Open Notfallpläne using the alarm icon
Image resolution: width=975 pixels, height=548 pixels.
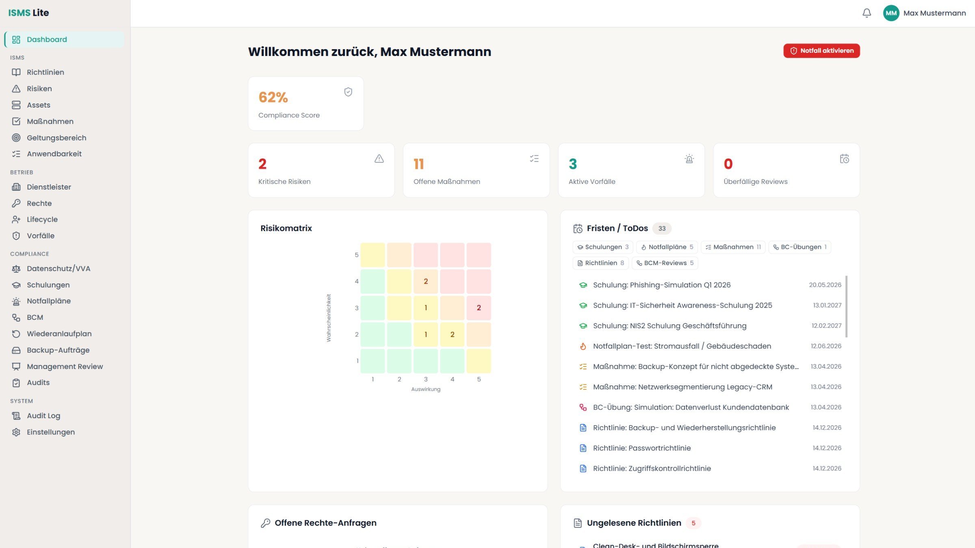coord(16,301)
